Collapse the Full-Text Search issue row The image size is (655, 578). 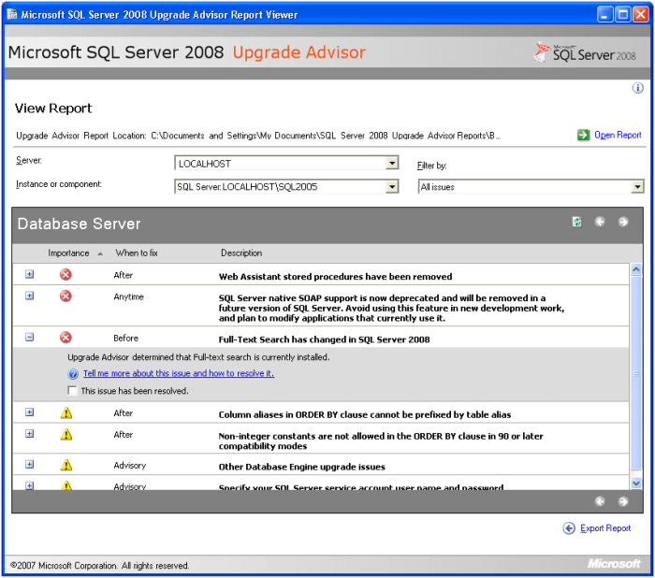point(29,338)
